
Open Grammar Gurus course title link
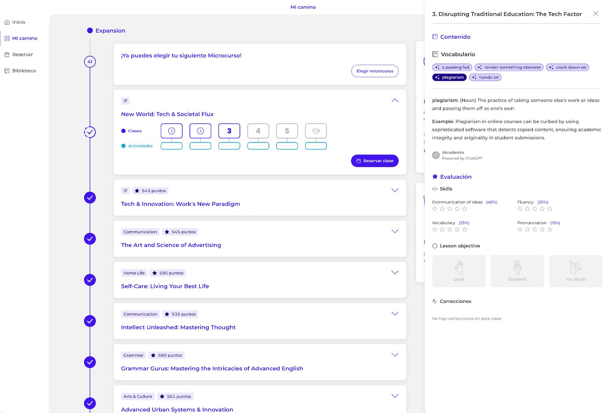click(212, 369)
